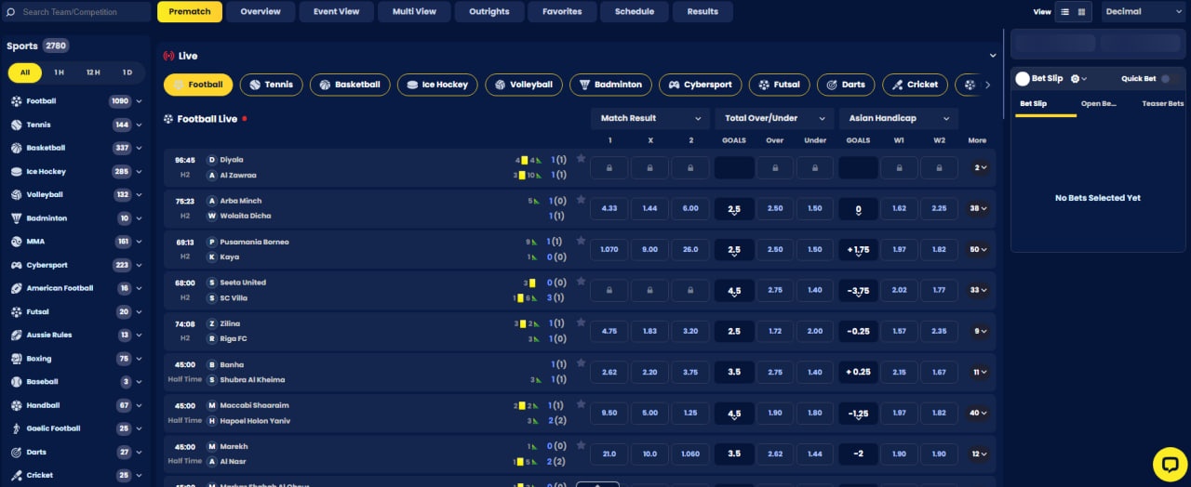The image size is (1191, 487).
Task: Open Bet Slip settings gear
Action: coord(1076,79)
